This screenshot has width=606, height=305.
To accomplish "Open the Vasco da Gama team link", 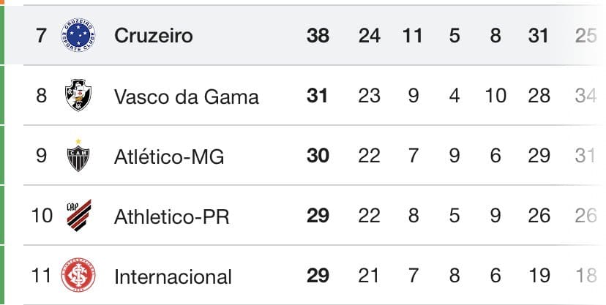I will coord(187,96).
